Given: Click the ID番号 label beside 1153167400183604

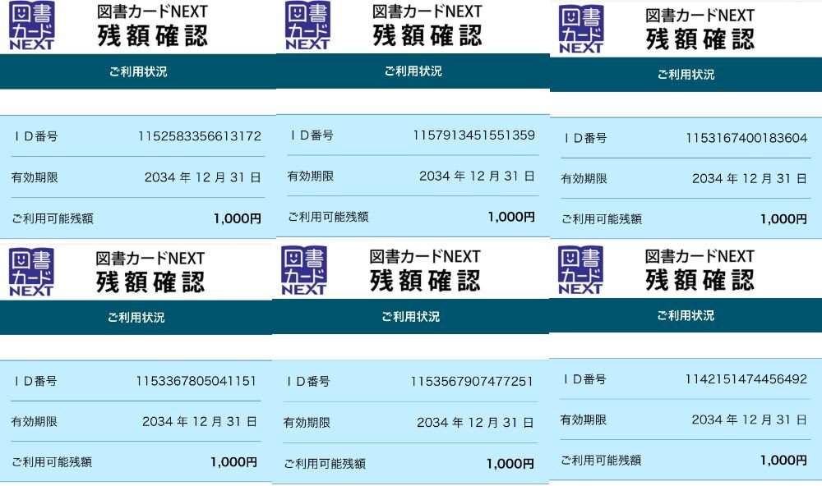Looking at the screenshot, I should click(585, 139).
